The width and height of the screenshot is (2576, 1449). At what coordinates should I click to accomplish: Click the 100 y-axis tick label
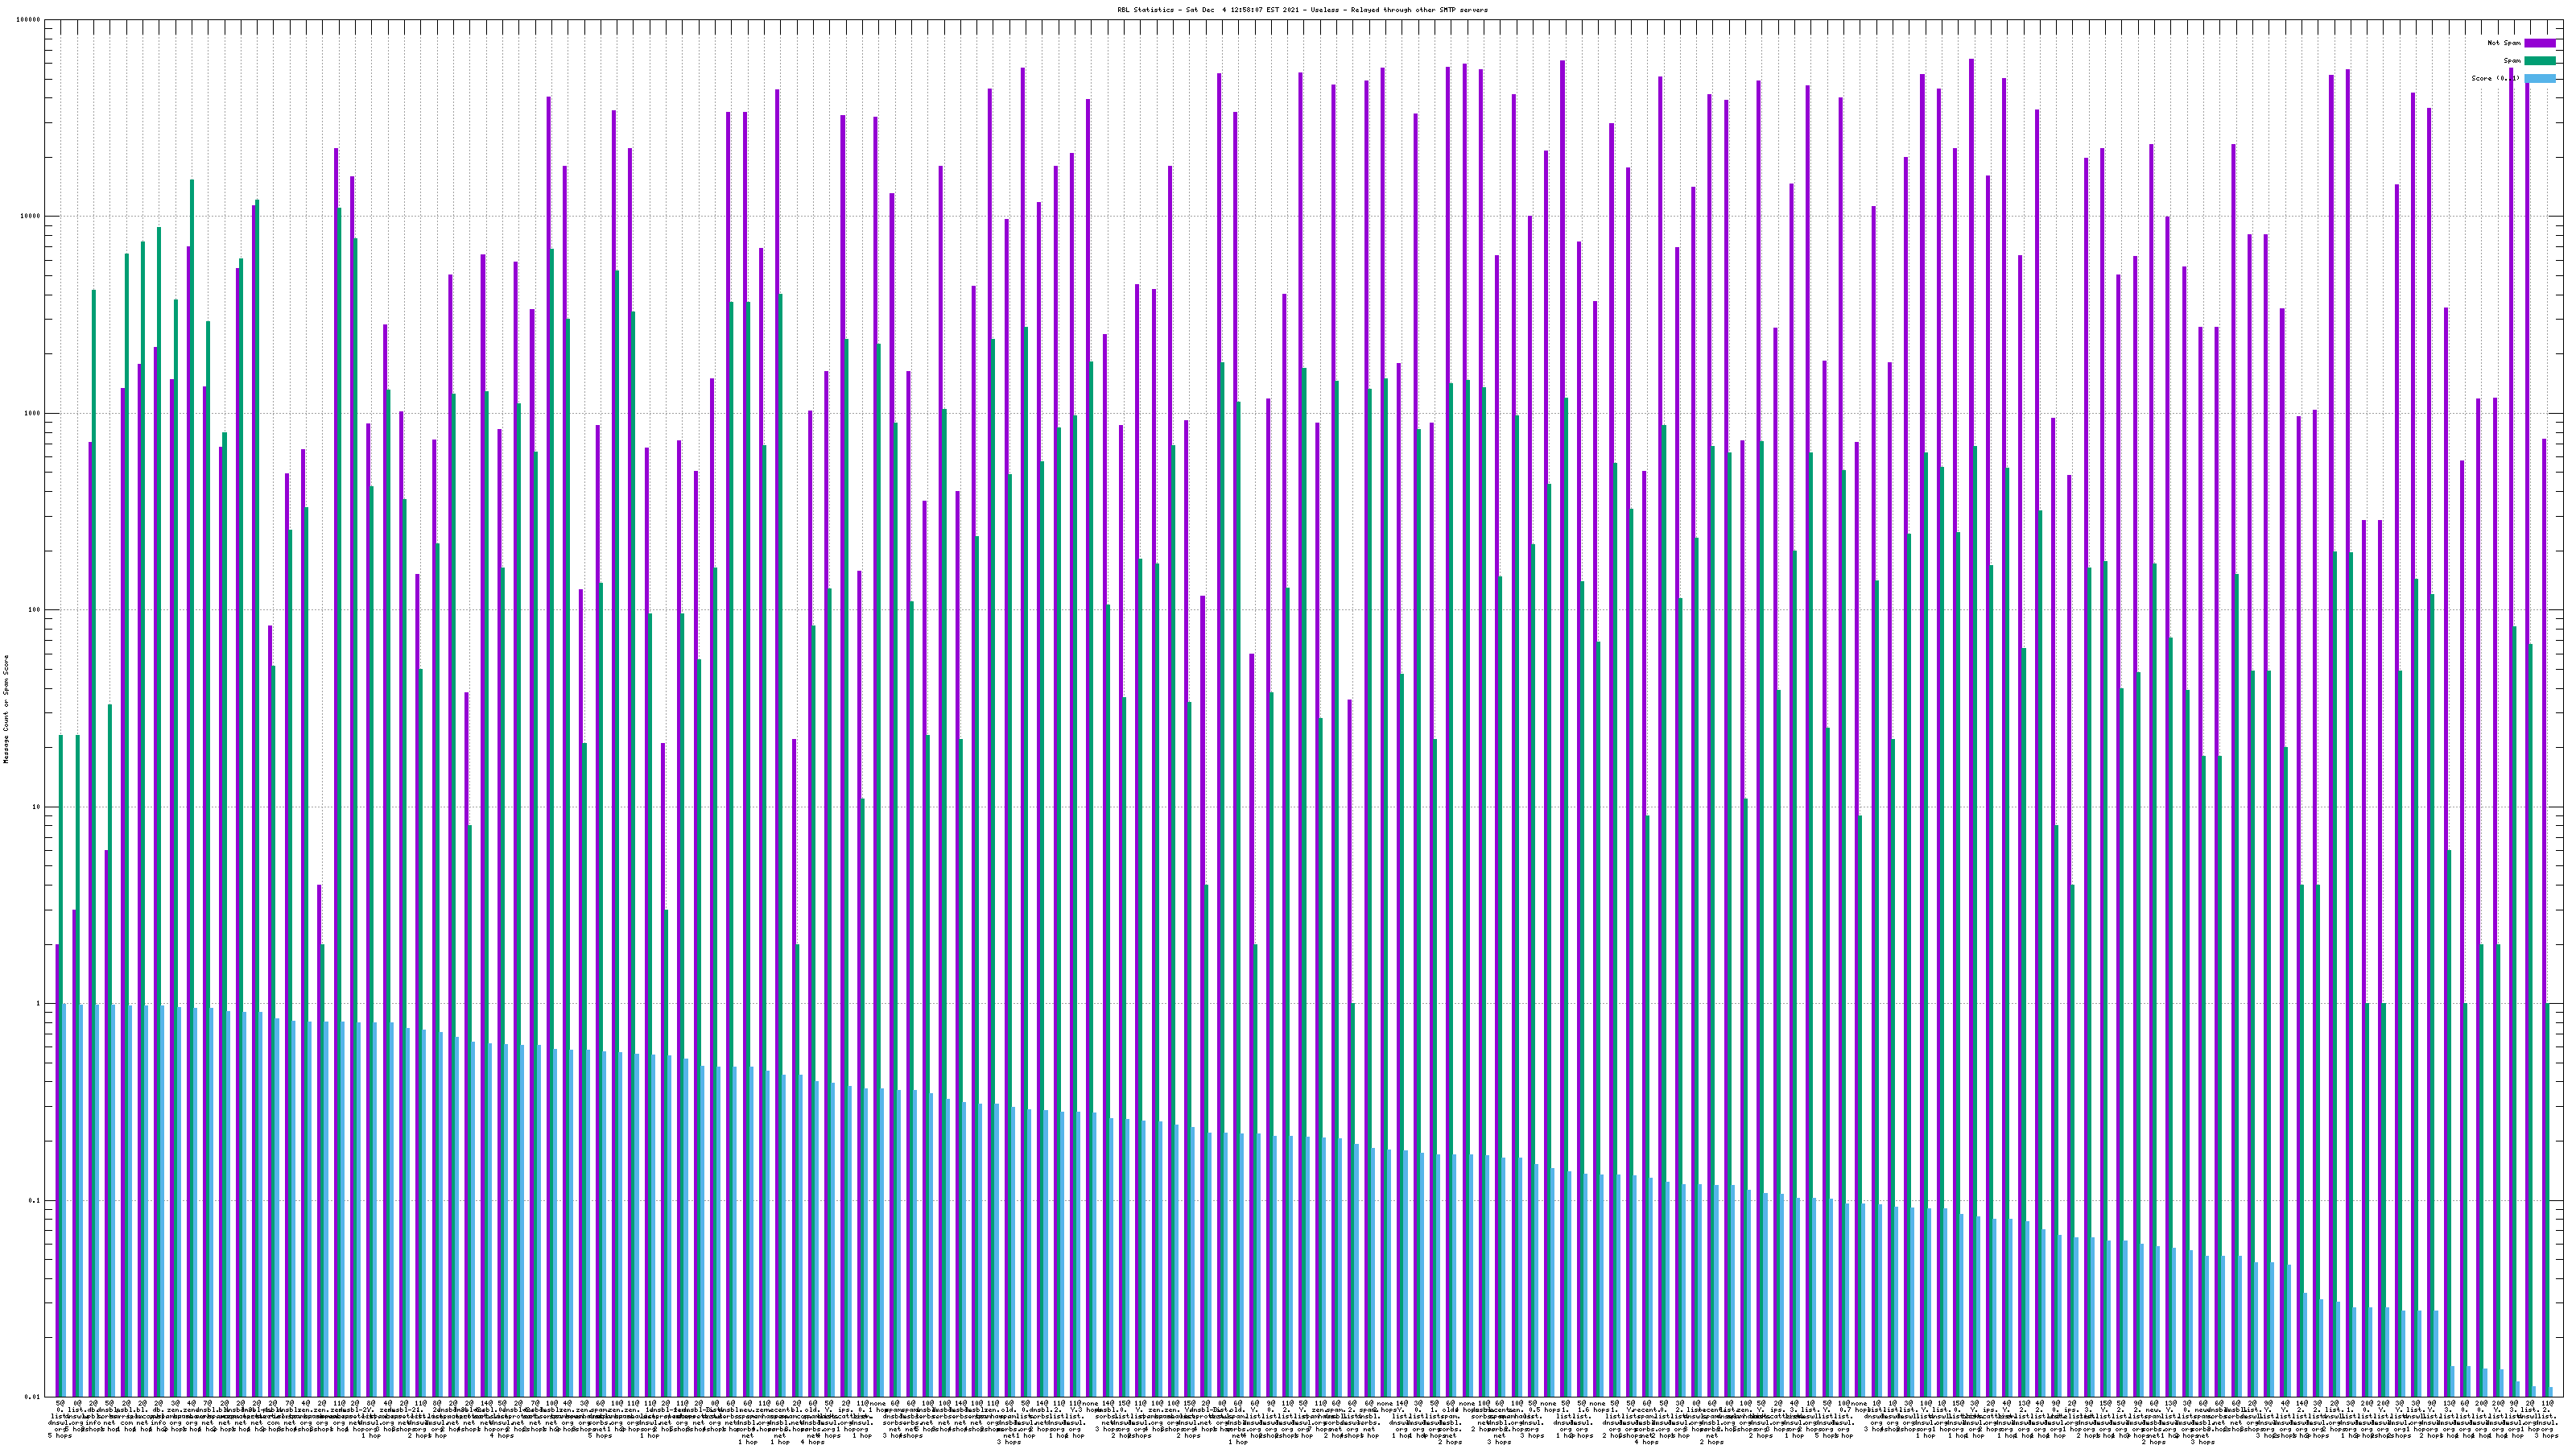(35, 610)
